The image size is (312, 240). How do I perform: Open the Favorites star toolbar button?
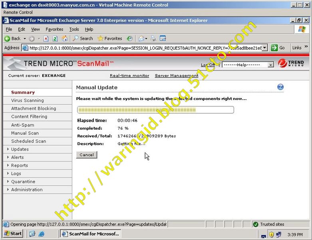[x=110, y=38]
